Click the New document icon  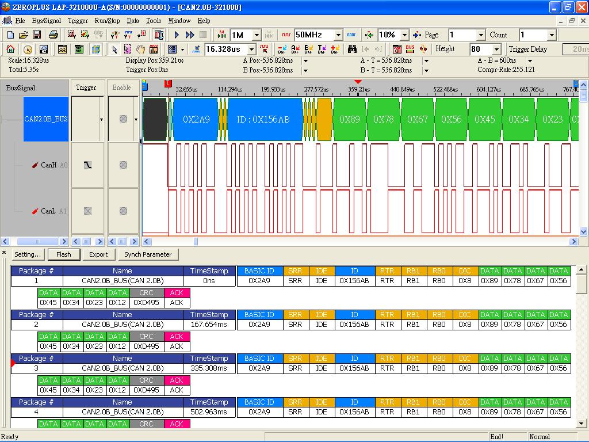10,35
